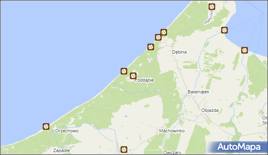Click the coastal marker closest to Poddąbie forest west of Dębina
Viewport: 268px width, 155px height.
pos(151,47)
